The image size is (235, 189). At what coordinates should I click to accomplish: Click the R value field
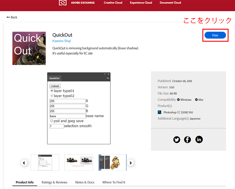(x=68, y=101)
